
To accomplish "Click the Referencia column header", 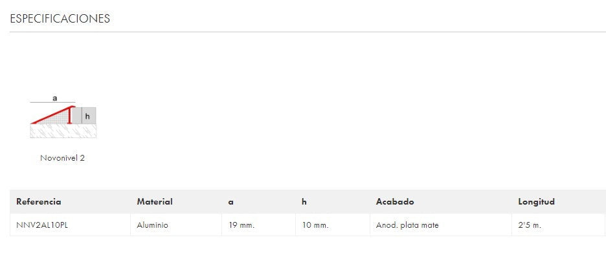I will pyautogui.click(x=39, y=202).
